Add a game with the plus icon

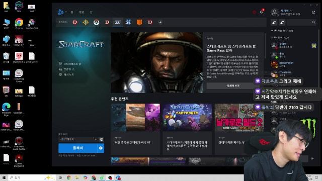pos(160,22)
